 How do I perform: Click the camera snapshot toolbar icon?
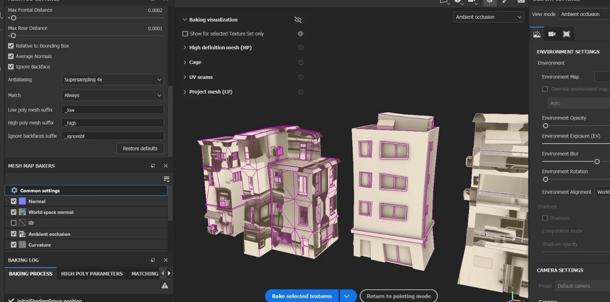pos(521,2)
